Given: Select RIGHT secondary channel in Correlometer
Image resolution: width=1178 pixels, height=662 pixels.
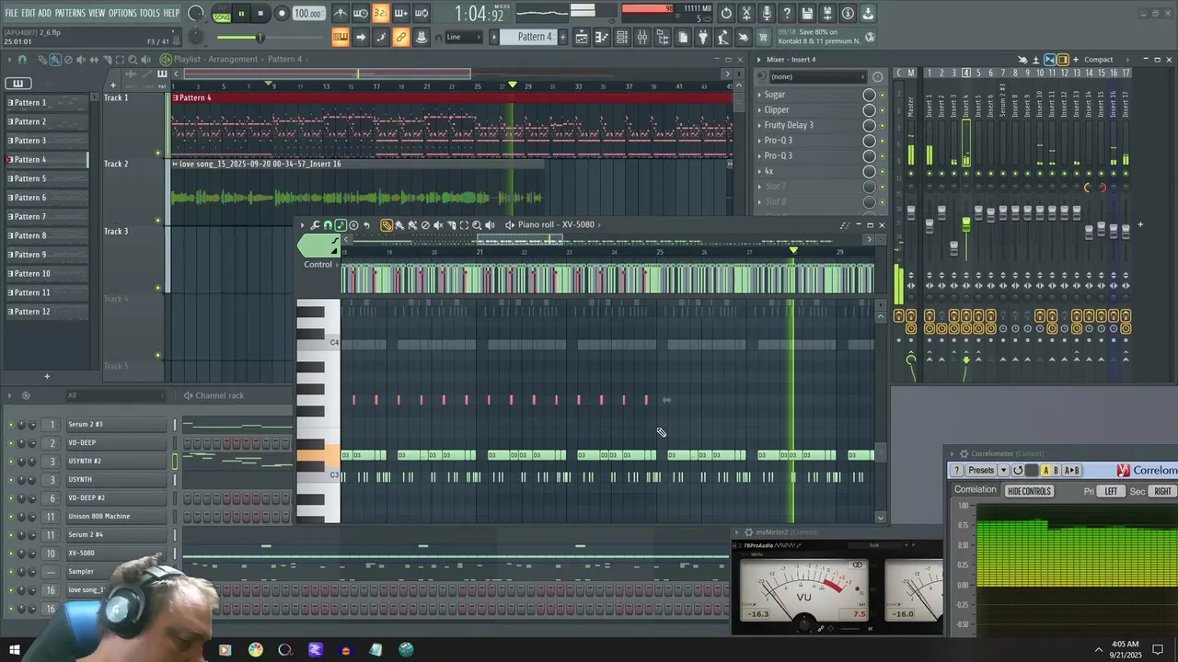Looking at the screenshot, I should 1163,491.
